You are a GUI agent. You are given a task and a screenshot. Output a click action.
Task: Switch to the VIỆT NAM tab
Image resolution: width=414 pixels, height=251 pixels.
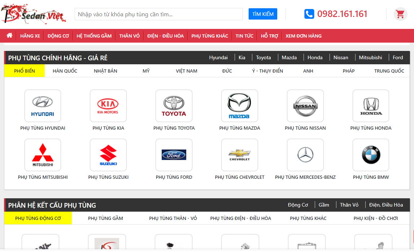(x=187, y=71)
